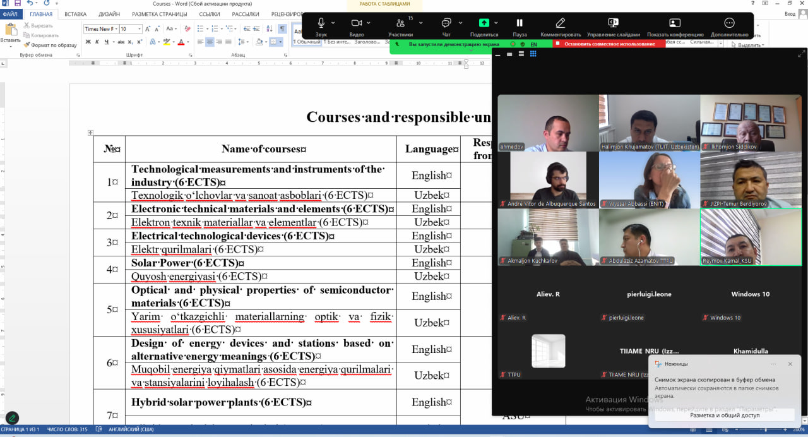808x437 pixels.
Task: Decrease the font size
Action: pos(158,29)
